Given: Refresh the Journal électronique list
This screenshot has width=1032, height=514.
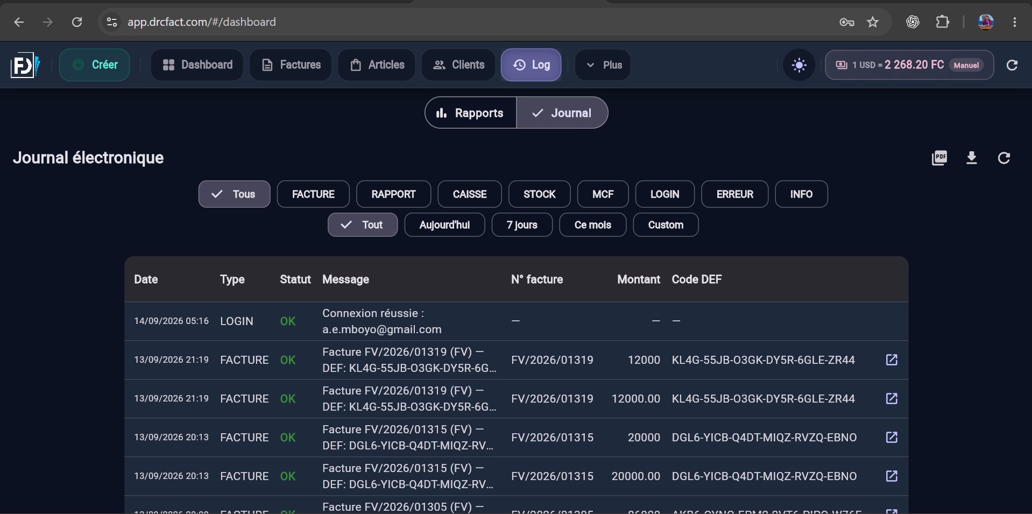Looking at the screenshot, I should pos(1004,158).
